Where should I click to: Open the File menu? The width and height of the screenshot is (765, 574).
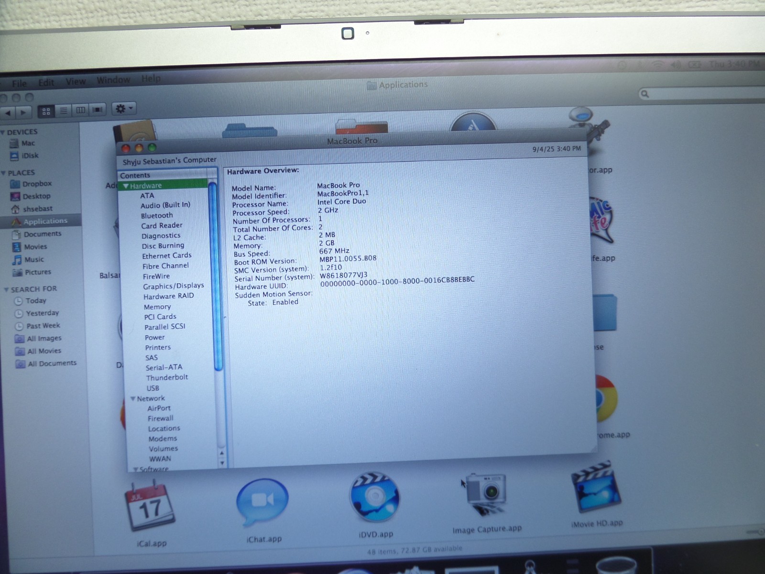(19, 83)
